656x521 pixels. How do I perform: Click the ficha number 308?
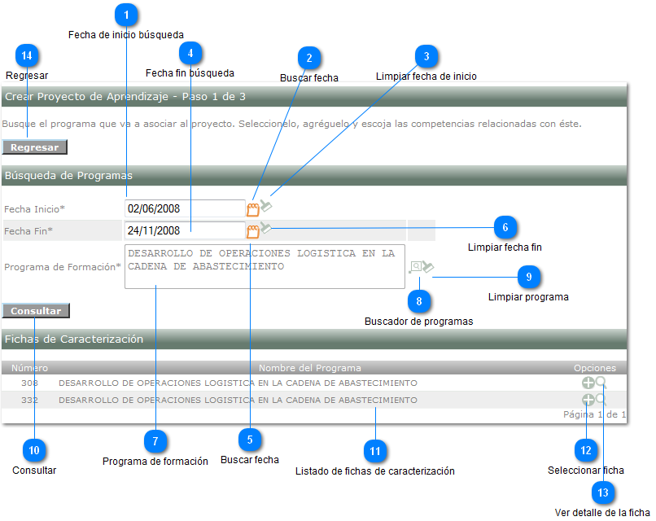pyautogui.click(x=29, y=383)
